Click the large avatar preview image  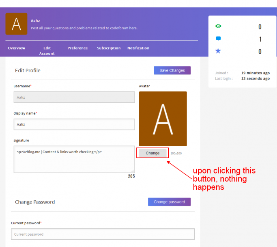tap(163, 119)
